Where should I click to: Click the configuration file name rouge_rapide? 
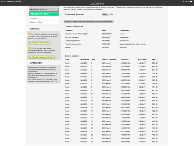tap(133, 44)
